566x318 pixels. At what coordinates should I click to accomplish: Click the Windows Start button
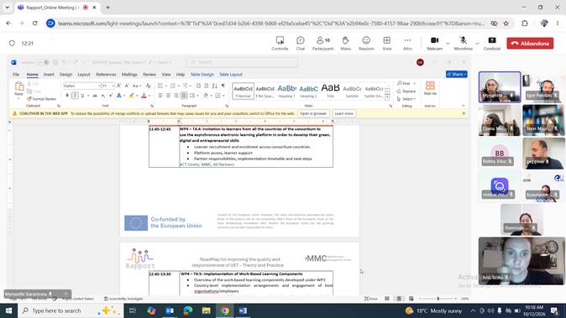point(8,310)
